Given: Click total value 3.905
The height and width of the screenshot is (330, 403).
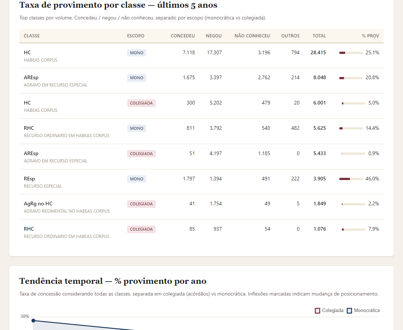Looking at the screenshot, I should [x=319, y=179].
